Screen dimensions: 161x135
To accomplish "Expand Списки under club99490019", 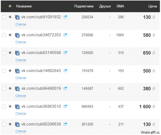I will click(21, 96).
